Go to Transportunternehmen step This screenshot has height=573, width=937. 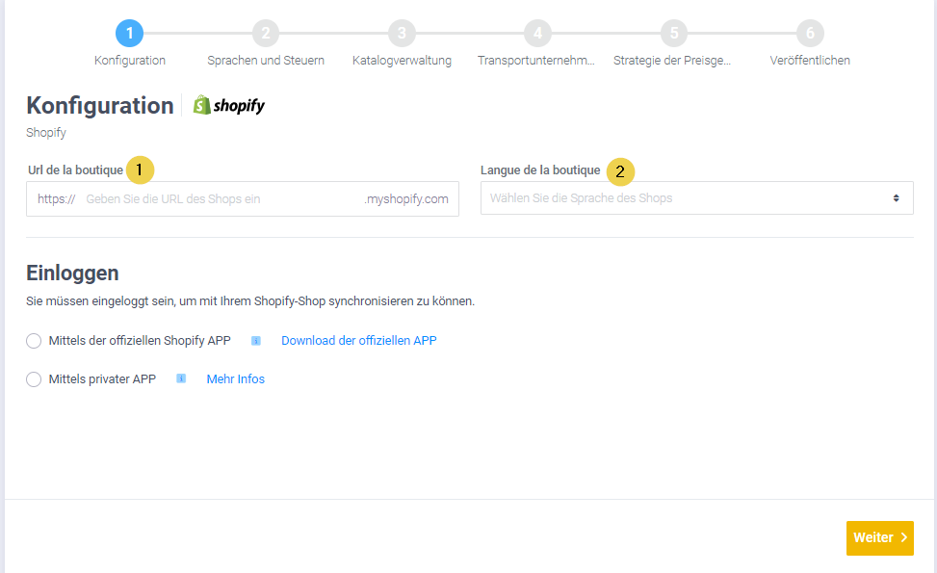click(537, 60)
